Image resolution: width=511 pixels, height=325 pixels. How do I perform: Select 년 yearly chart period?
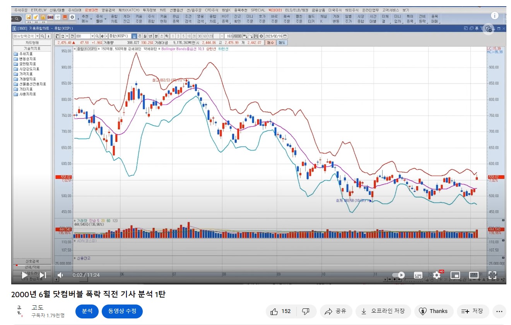(150, 36)
